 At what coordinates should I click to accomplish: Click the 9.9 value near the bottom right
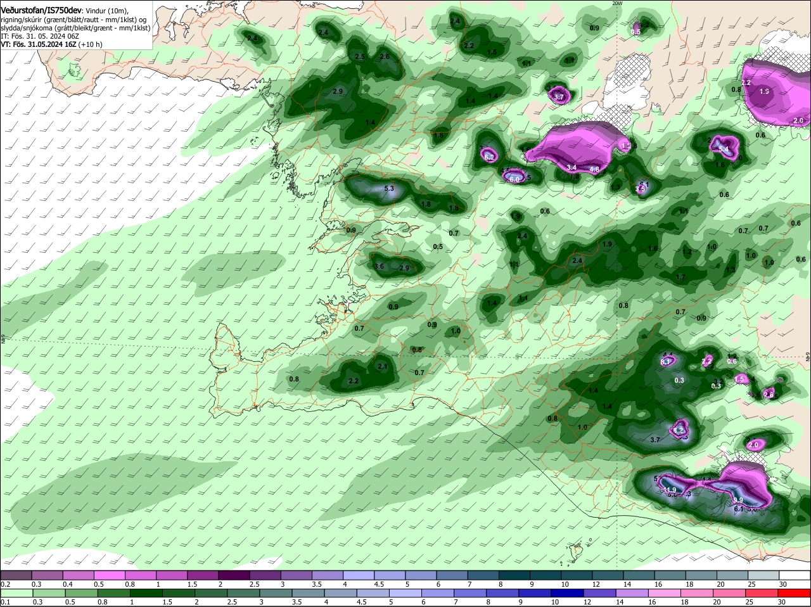tap(738, 500)
